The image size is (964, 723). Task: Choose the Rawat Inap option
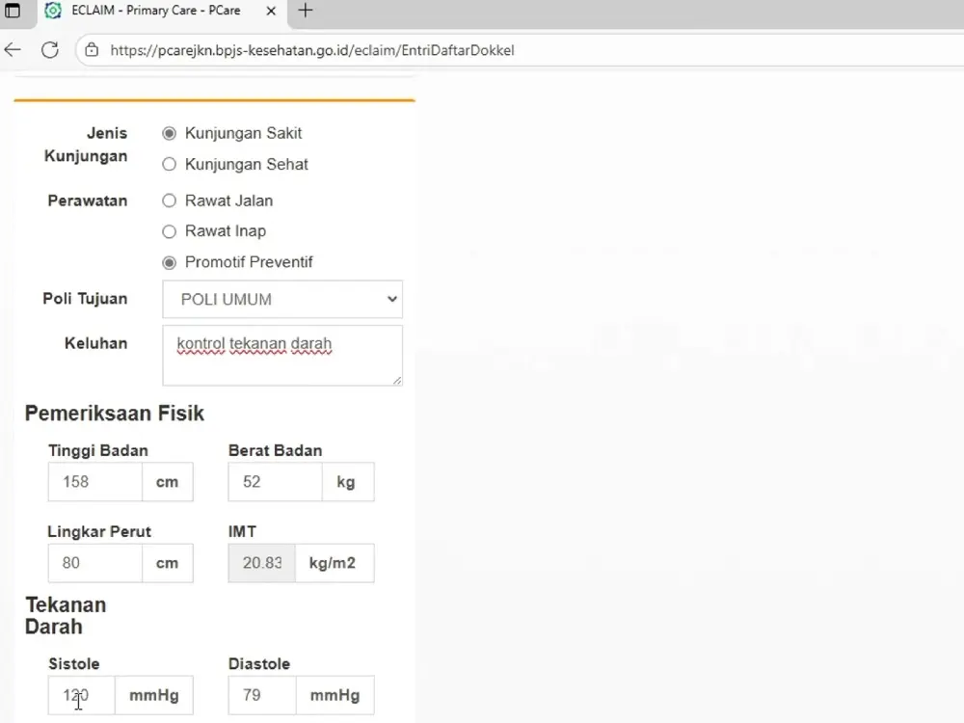click(x=170, y=231)
